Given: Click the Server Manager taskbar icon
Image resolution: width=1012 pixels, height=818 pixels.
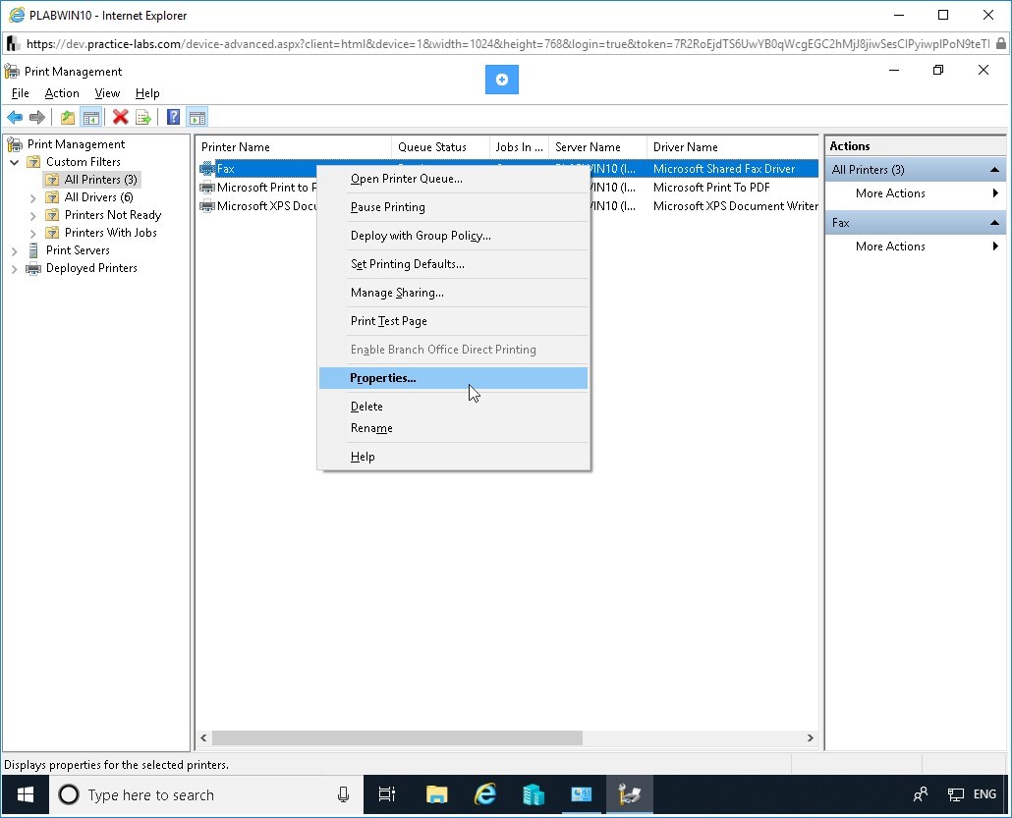Looking at the screenshot, I should coord(534,794).
